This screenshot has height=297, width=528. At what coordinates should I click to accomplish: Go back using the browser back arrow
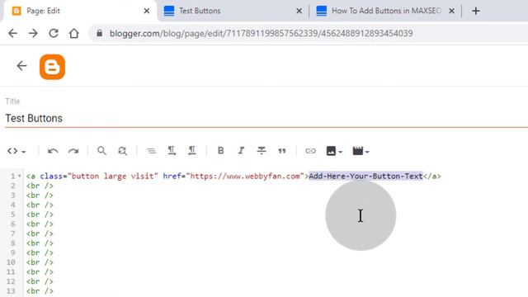[x=13, y=33]
